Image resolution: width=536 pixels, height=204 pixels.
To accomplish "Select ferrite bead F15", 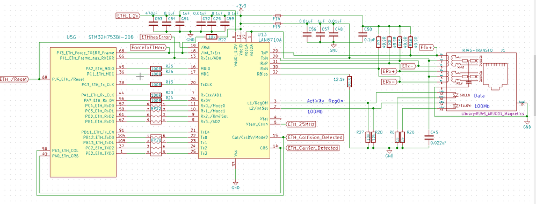I will coord(278,24).
